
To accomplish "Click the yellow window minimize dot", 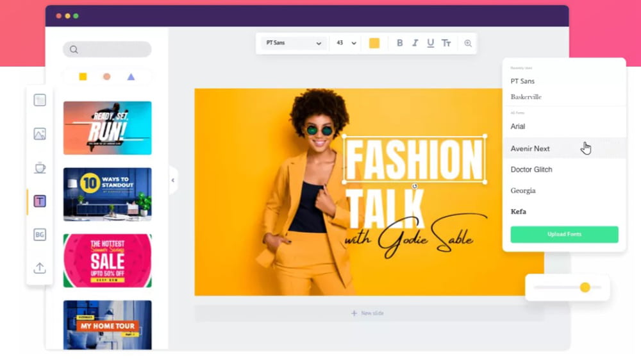I will click(67, 16).
